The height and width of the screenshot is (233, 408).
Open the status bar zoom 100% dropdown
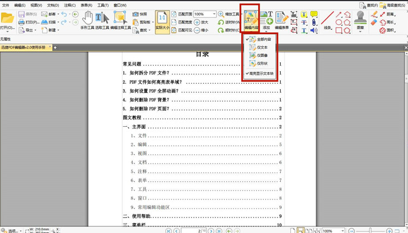(342, 231)
